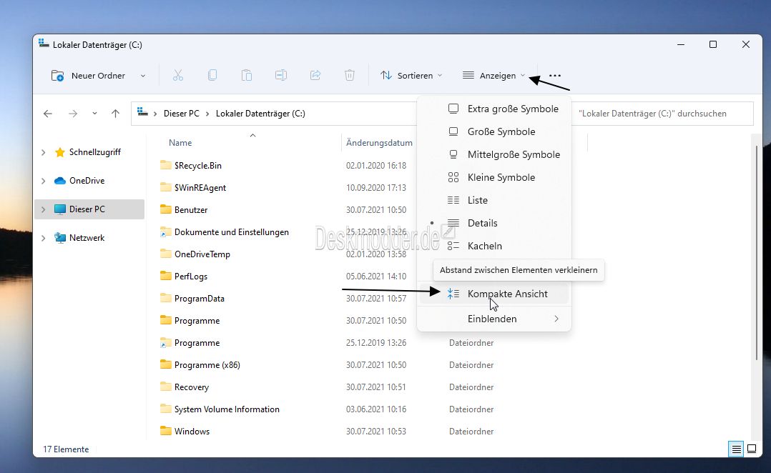Switch to details view via the status bar button
The image size is (771, 473).
736,449
